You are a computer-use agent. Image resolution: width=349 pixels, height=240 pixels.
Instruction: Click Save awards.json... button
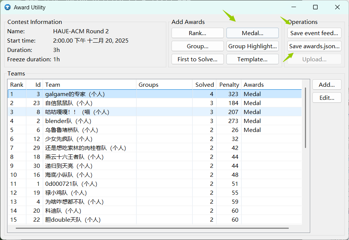point(314,46)
